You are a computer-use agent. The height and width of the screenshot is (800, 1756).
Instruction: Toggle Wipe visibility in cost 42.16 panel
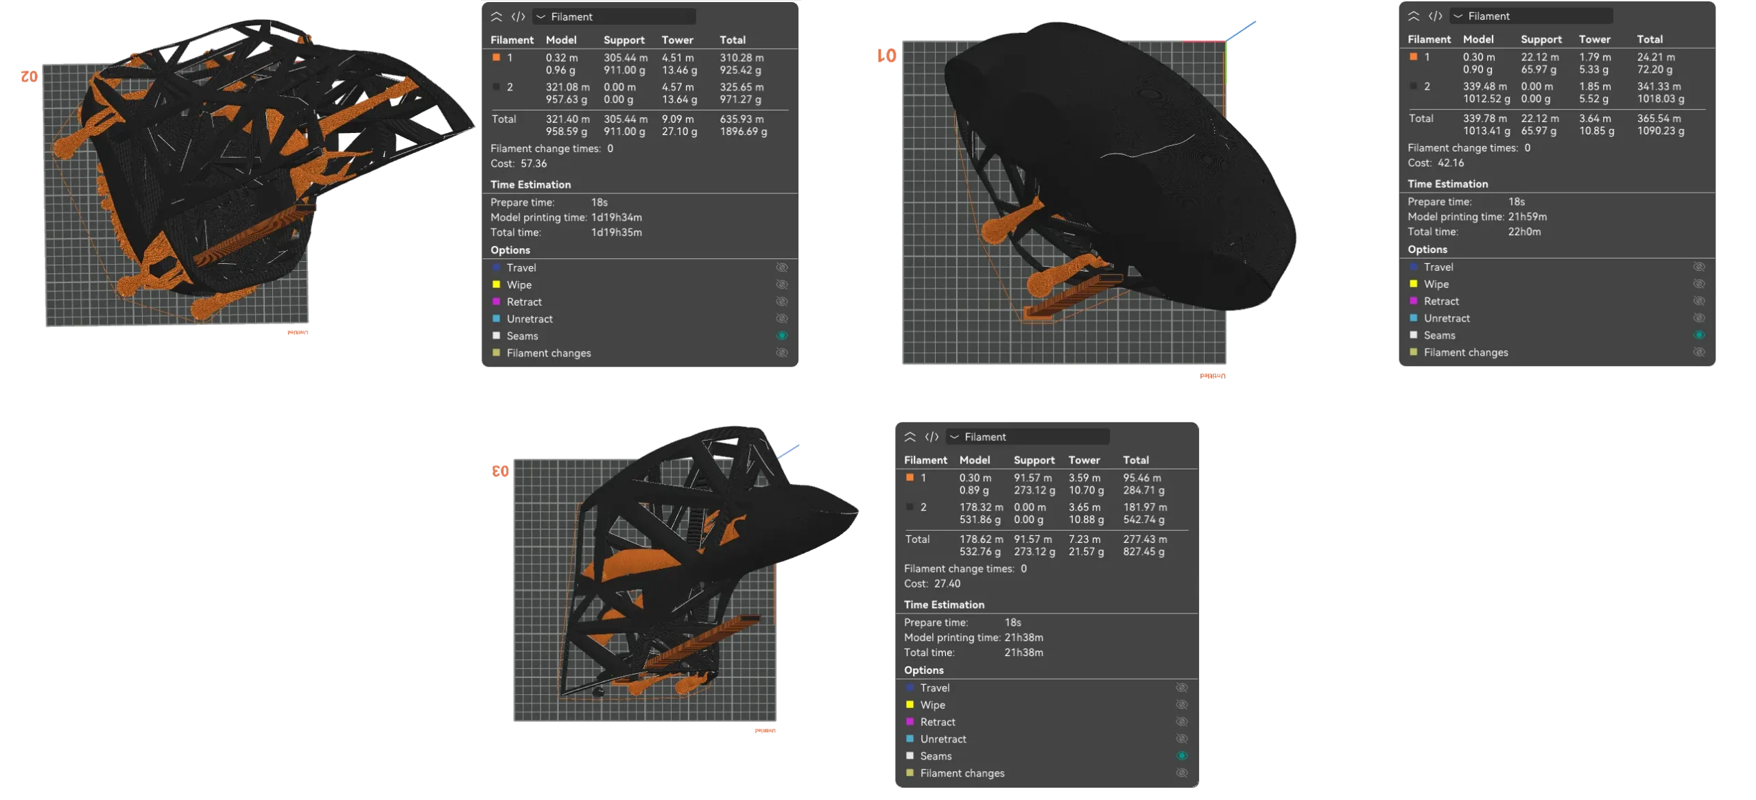1698,284
